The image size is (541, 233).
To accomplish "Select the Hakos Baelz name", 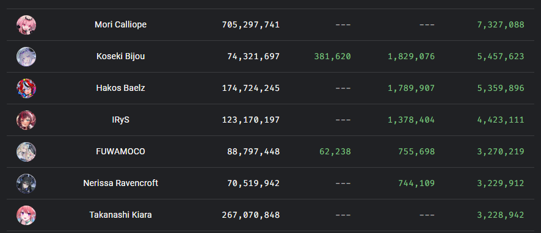I will coord(120,88).
